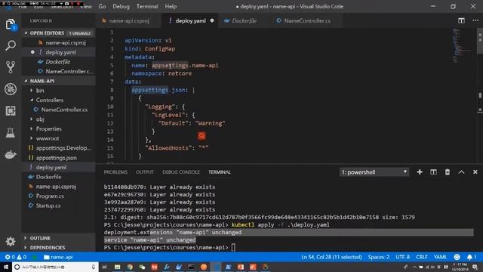Open the Help menu
Image resolution: width=483 pixels, height=272 pixels.
[171, 7]
